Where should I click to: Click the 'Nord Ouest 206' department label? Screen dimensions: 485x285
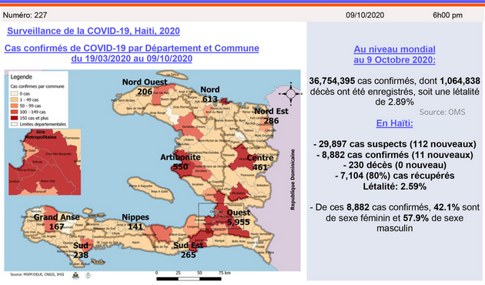point(145,86)
